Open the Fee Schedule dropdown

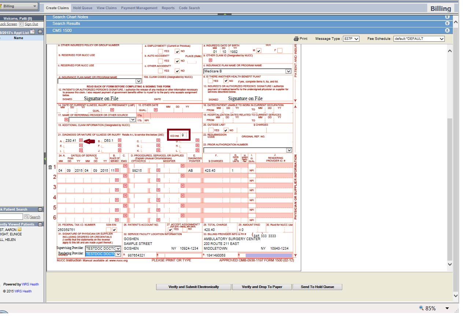(x=419, y=39)
